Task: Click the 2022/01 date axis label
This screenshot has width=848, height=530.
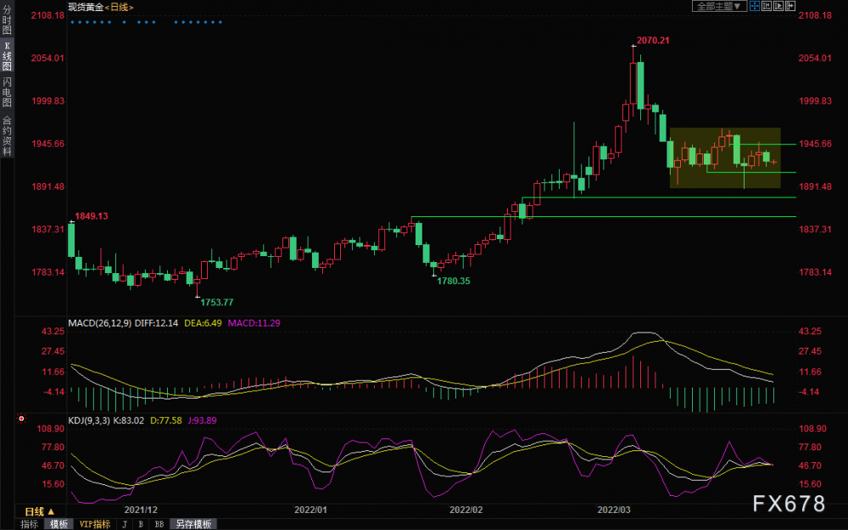Action: click(x=310, y=510)
